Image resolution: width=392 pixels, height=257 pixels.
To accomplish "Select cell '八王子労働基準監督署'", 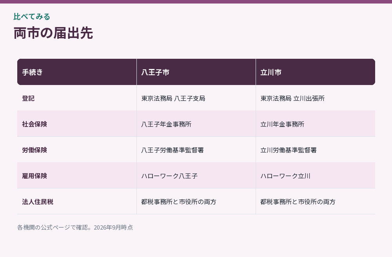I will point(196,150).
